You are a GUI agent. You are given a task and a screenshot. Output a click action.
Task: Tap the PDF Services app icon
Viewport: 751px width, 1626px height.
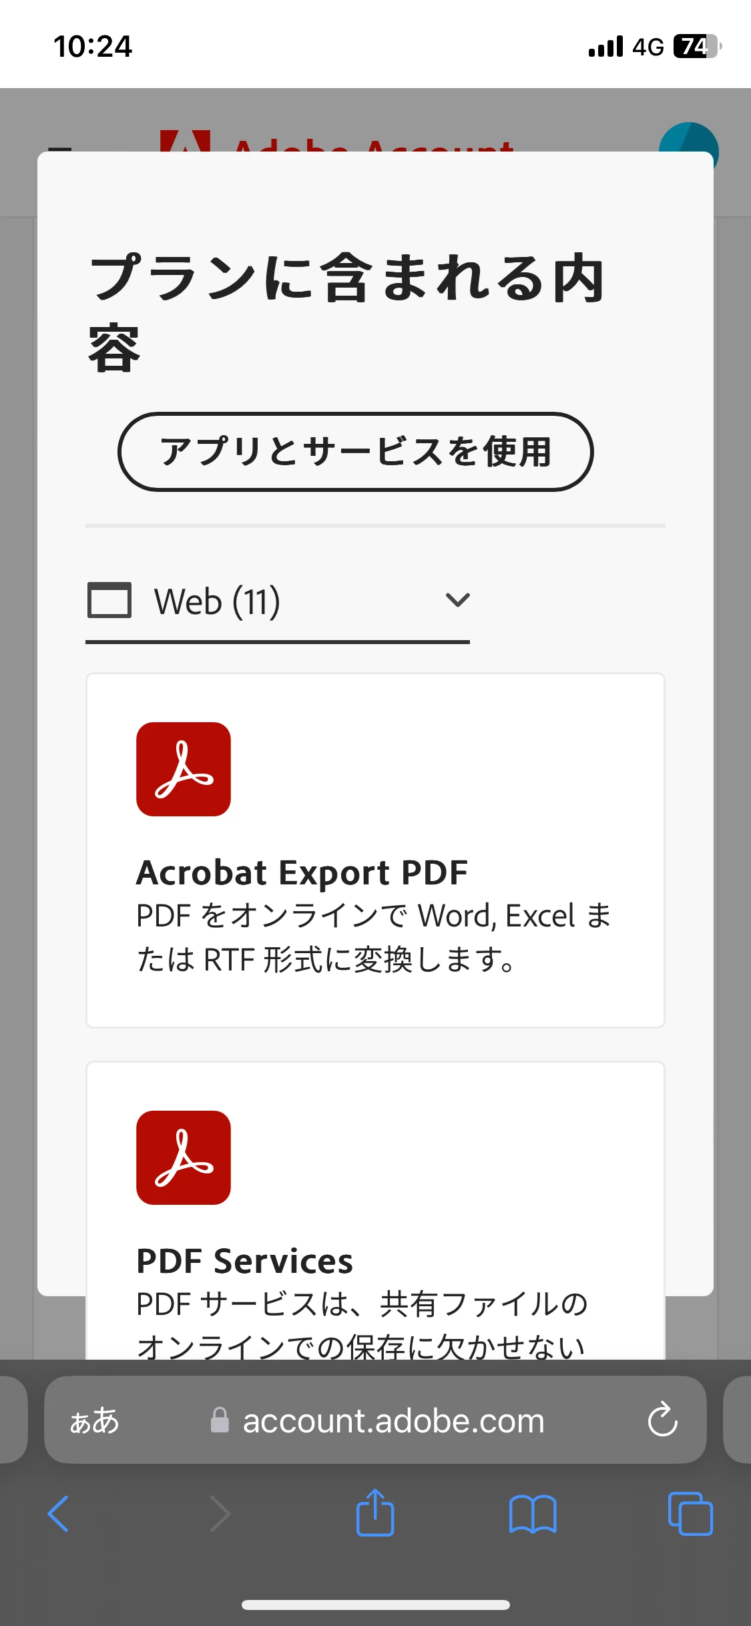point(184,1157)
